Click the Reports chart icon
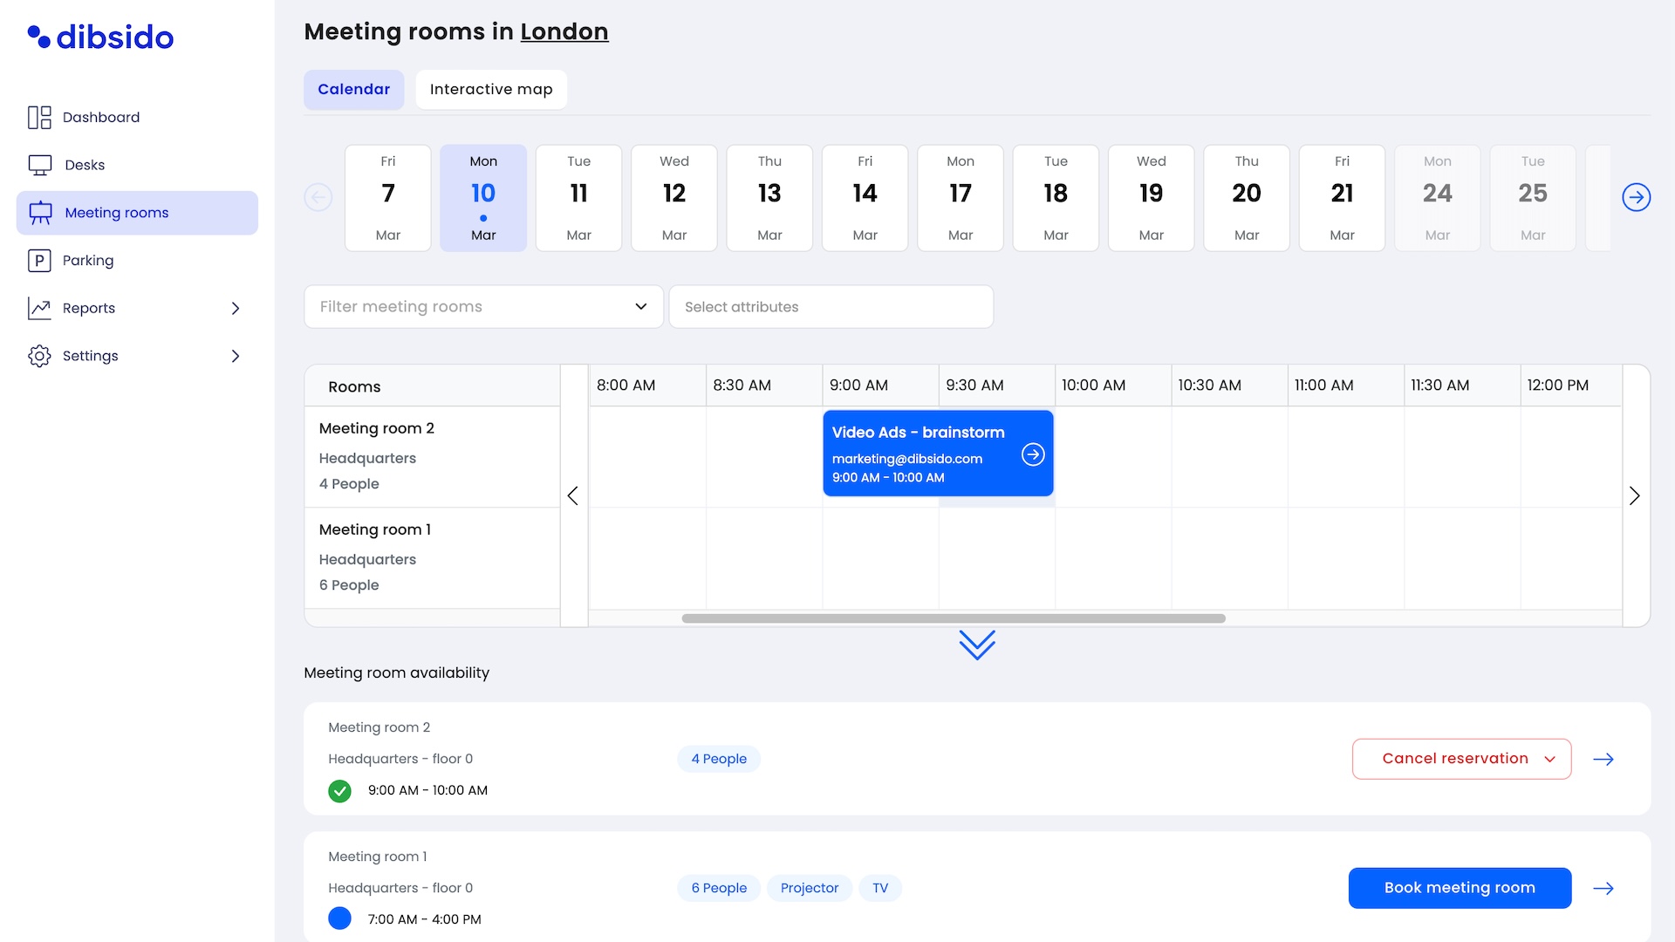The image size is (1675, 942). tap(39, 308)
